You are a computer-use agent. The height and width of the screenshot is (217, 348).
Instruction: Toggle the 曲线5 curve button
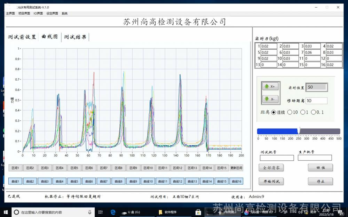point(74,181)
